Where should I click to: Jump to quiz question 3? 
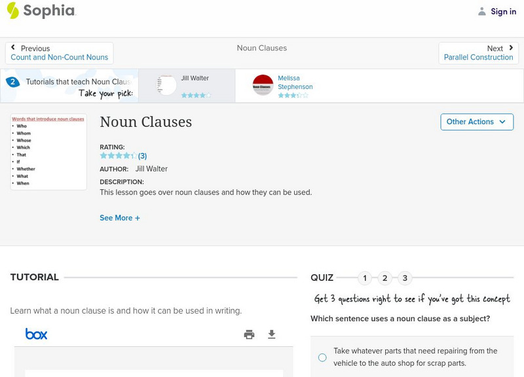click(405, 278)
